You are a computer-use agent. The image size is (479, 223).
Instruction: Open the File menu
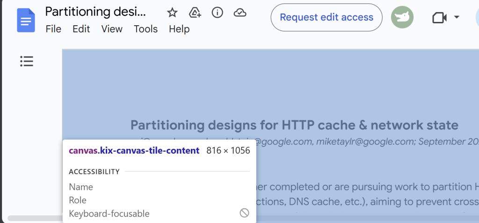[x=53, y=29]
